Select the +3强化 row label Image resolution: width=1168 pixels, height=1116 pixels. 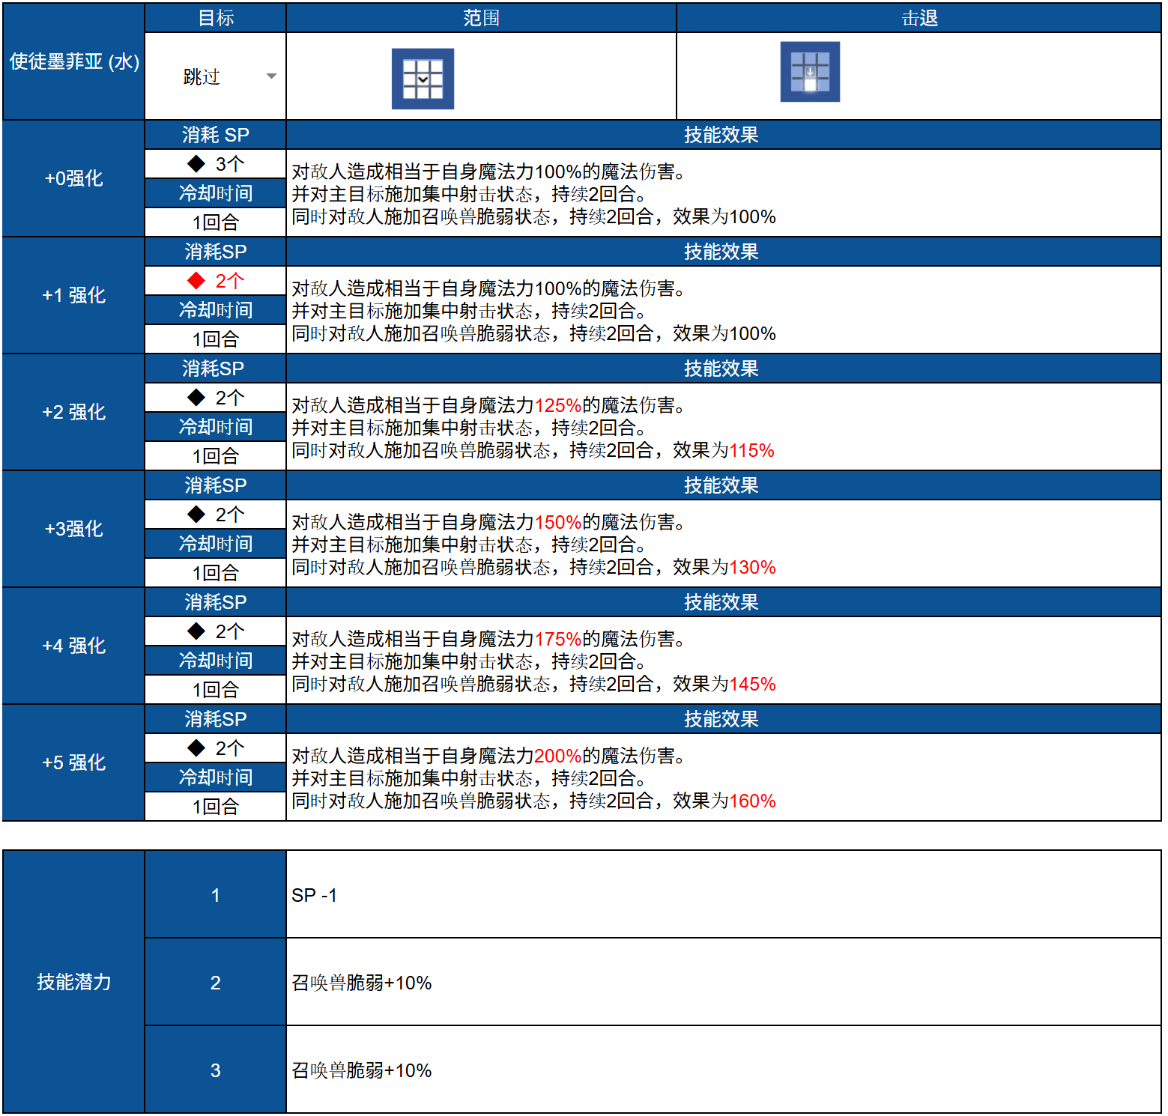point(73,529)
